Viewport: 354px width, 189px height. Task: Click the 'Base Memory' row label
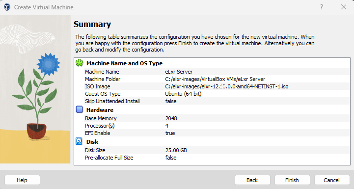(x=101, y=118)
